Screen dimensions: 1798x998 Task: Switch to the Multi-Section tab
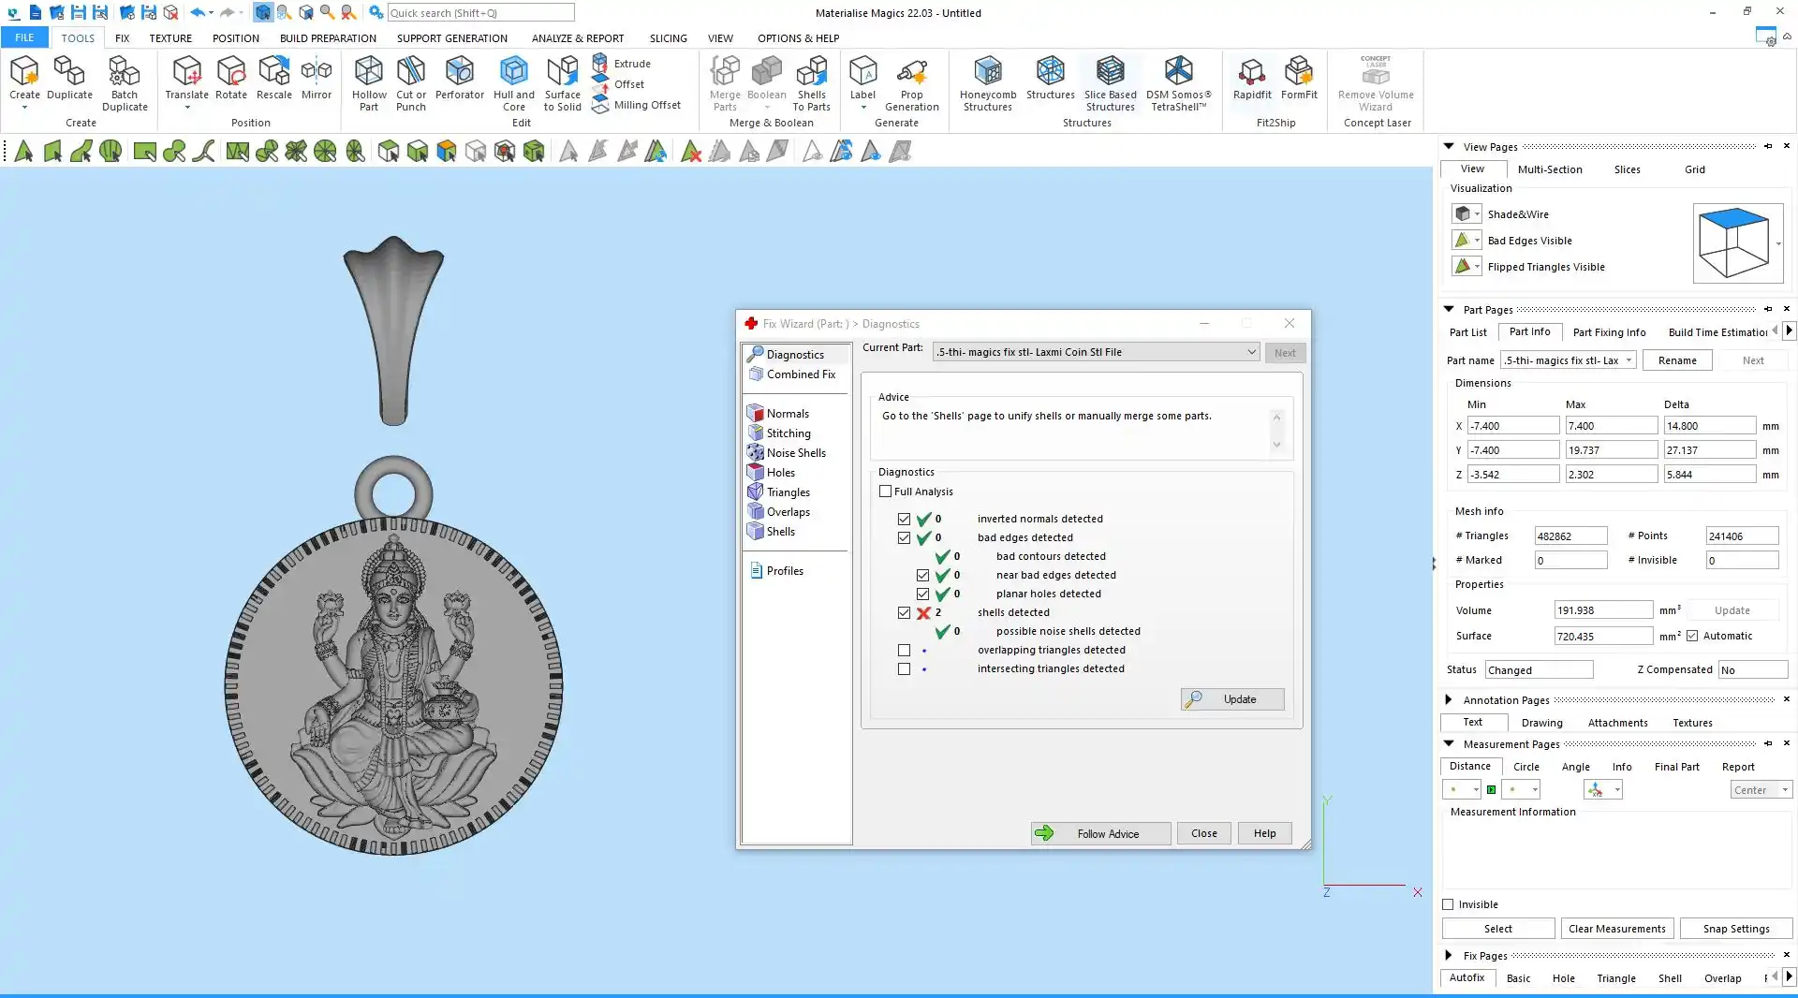[x=1549, y=169]
